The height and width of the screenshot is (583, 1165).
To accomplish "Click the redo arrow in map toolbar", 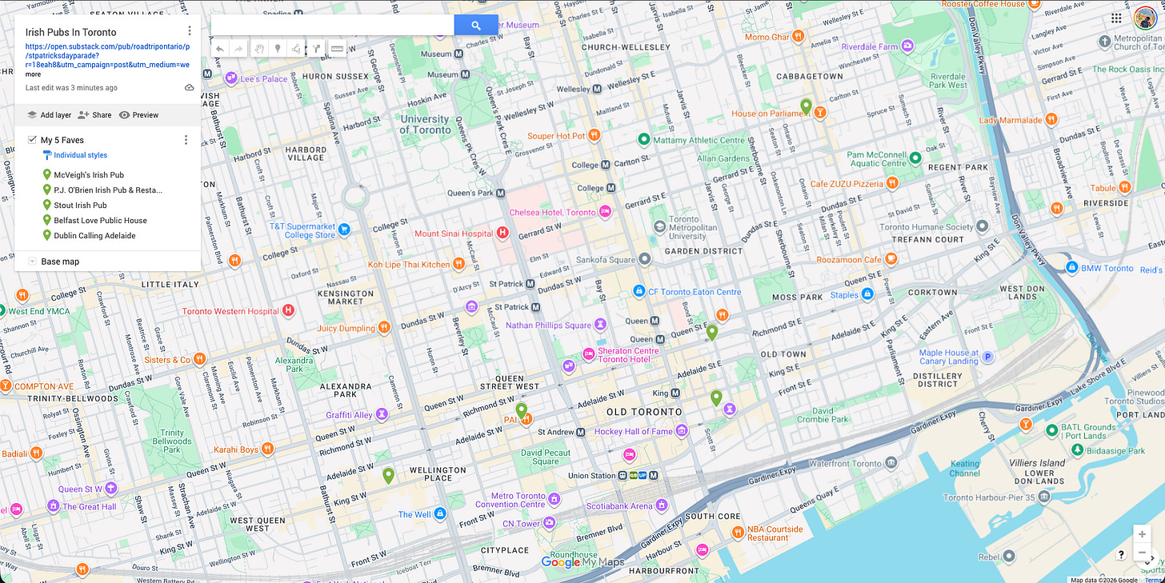I will tap(238, 49).
